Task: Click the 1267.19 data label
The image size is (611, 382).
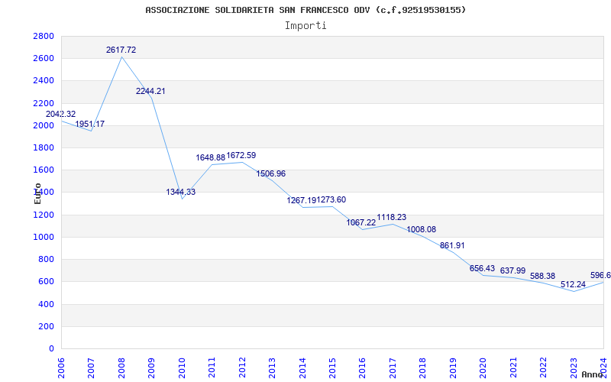Action: (301, 200)
